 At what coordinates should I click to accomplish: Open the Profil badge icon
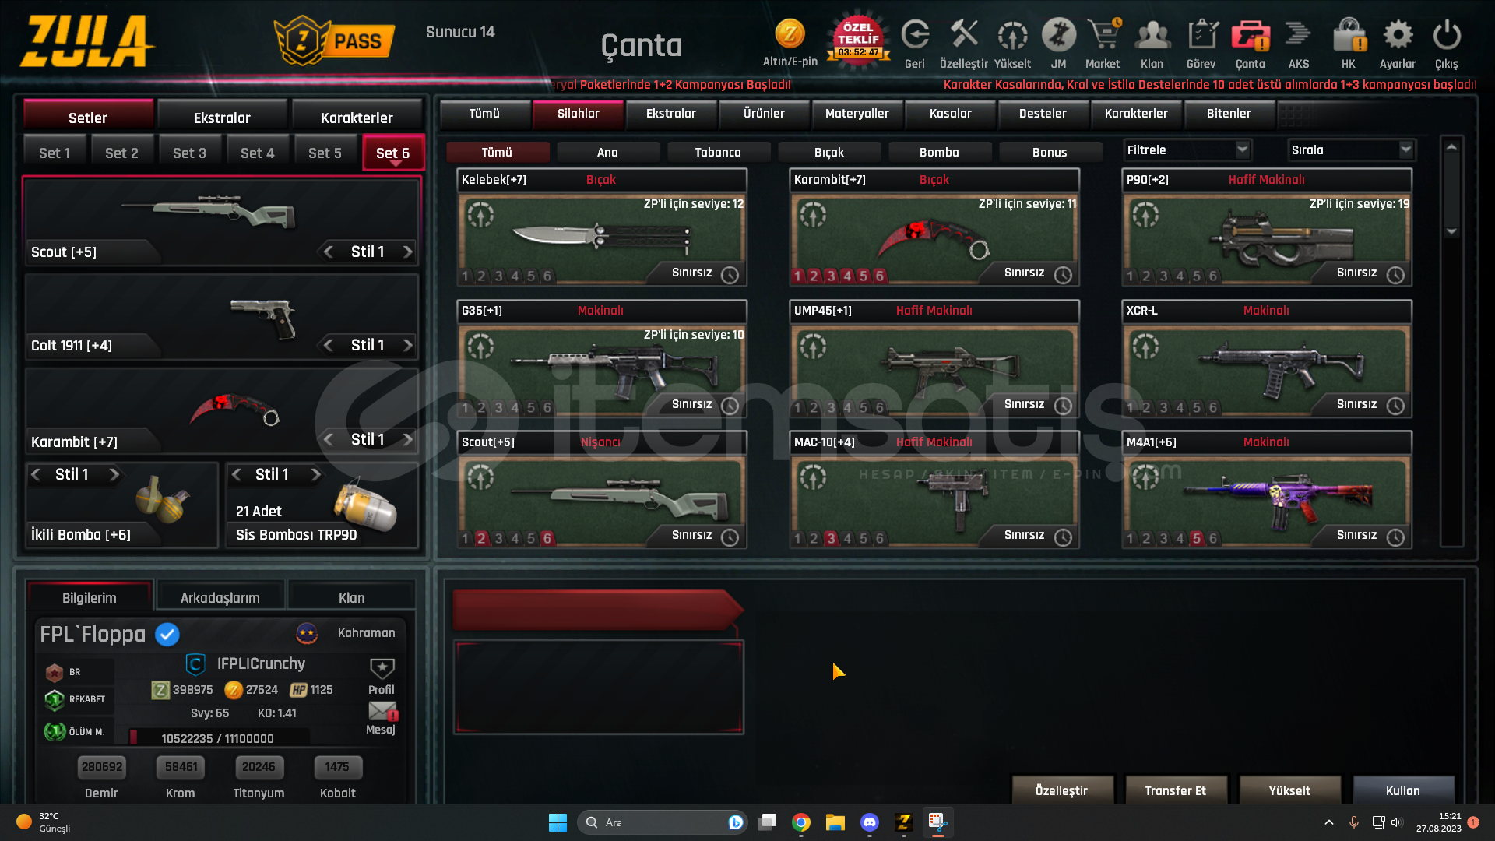pos(382,669)
